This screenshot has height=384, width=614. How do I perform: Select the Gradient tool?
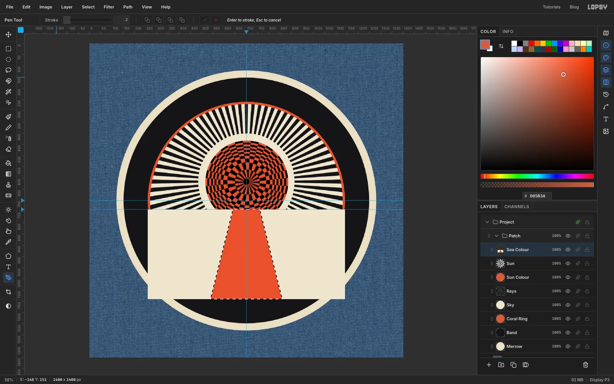pos(8,174)
